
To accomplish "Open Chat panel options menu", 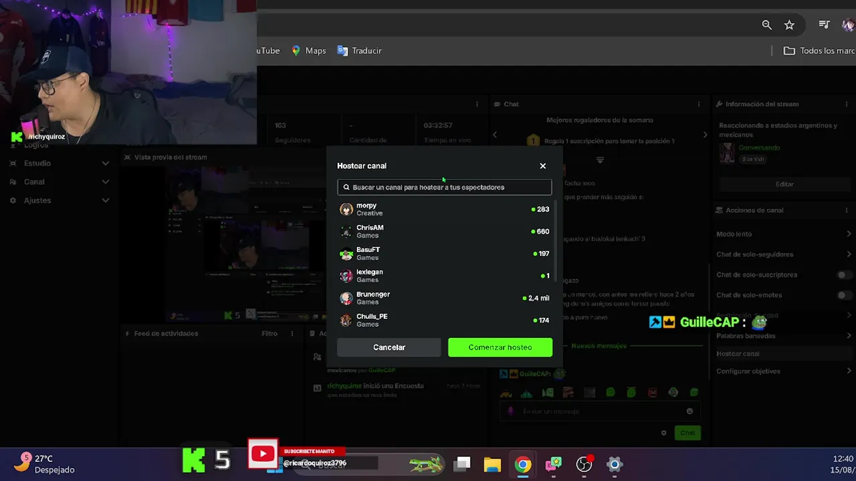I will point(699,104).
